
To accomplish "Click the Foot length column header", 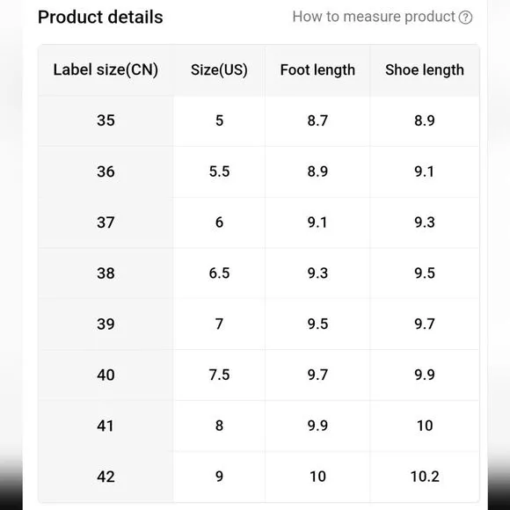I will coord(317,70).
